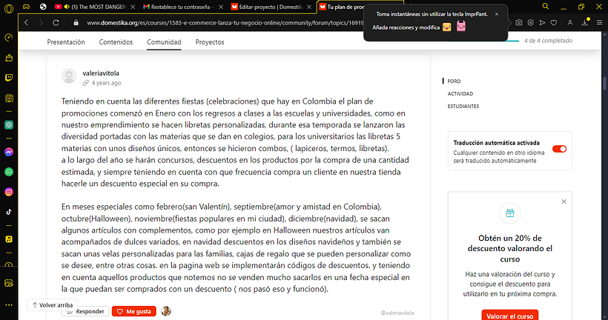Click the @valeriavitola mention at post bottom
This screenshot has height=320, width=608.
397,313
